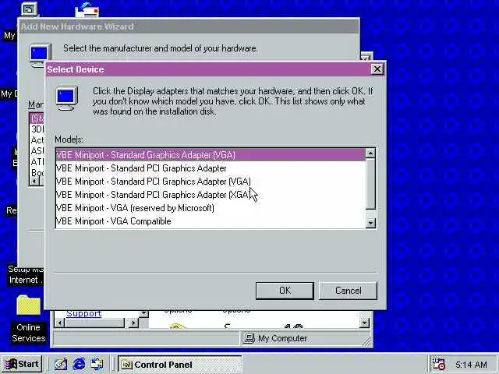Click manufacturers list scroll left arrow in wizard
The image size is (499, 374).
coord(34,182)
